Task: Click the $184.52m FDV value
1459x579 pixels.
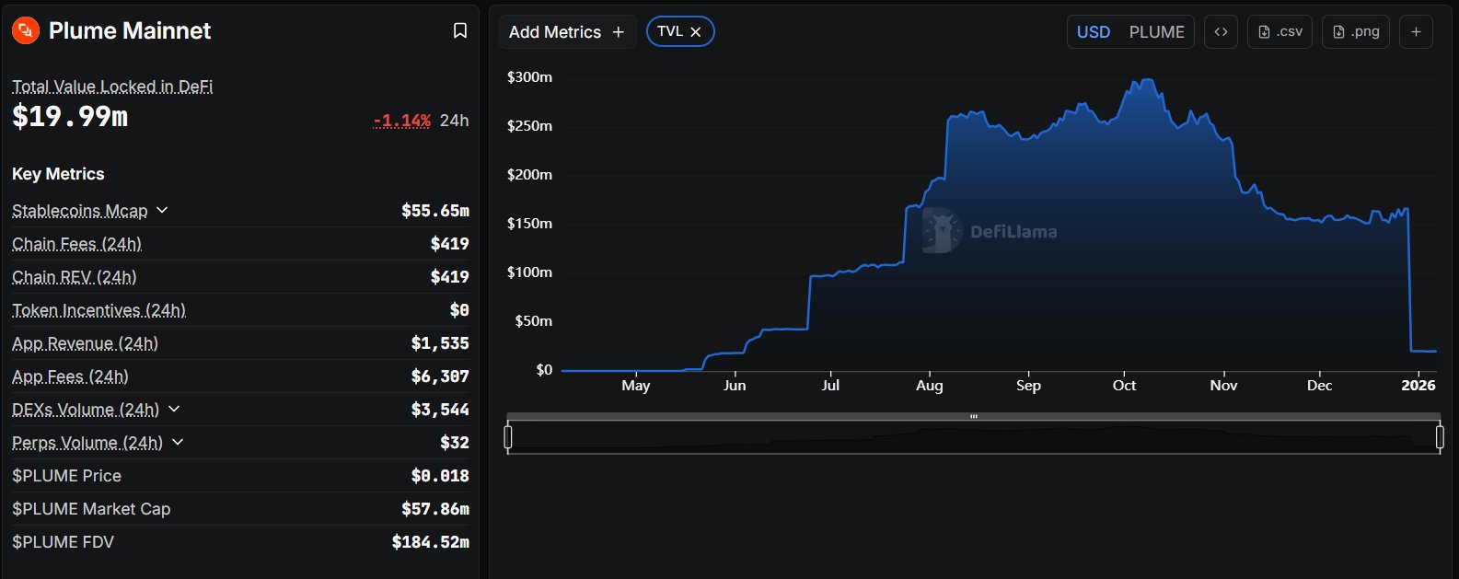Action: (x=431, y=542)
